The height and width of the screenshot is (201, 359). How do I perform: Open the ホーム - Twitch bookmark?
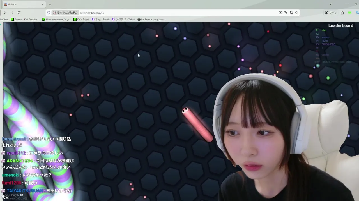click(101, 20)
